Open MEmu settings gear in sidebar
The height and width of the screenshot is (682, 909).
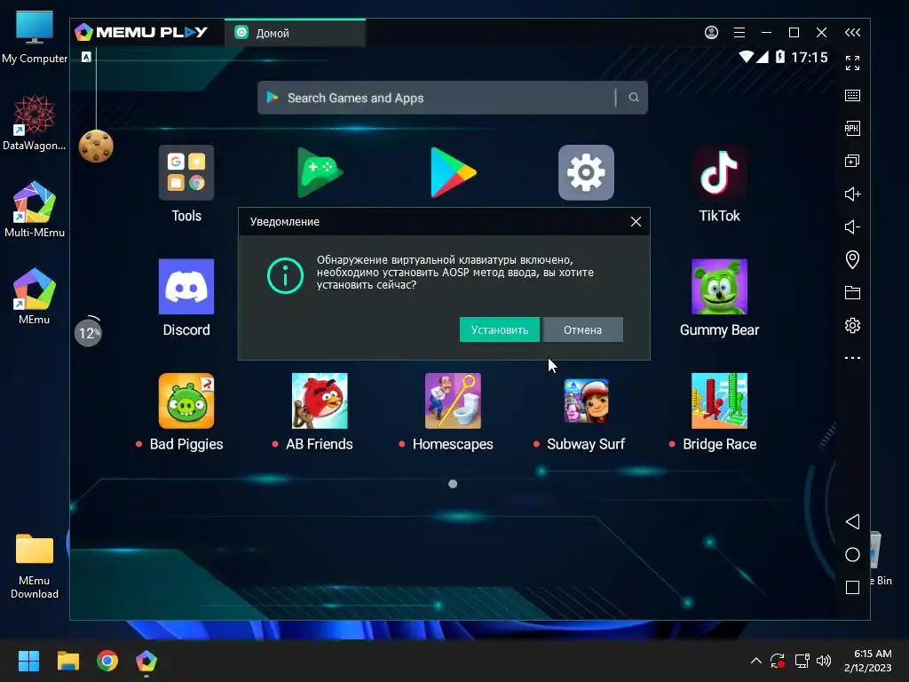click(852, 325)
